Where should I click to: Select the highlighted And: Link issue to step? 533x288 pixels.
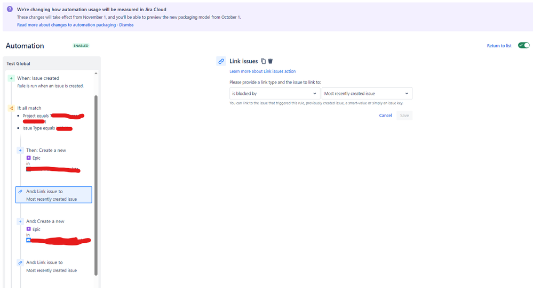click(x=54, y=195)
